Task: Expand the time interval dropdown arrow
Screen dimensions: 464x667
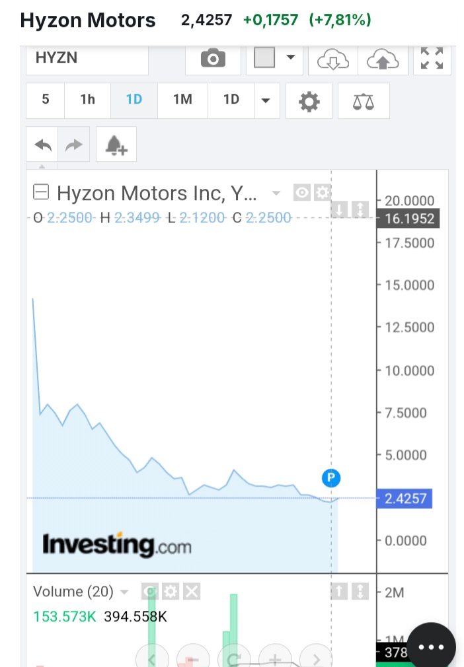Action: [x=266, y=101]
